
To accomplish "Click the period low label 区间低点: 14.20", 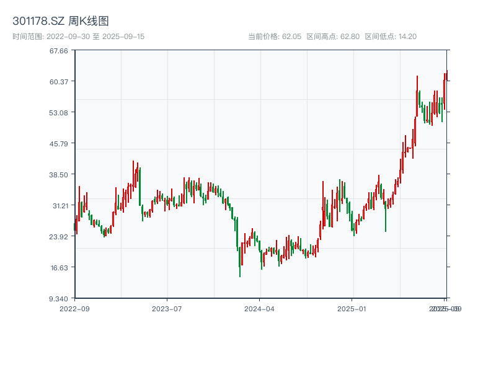I will click(x=391, y=37).
